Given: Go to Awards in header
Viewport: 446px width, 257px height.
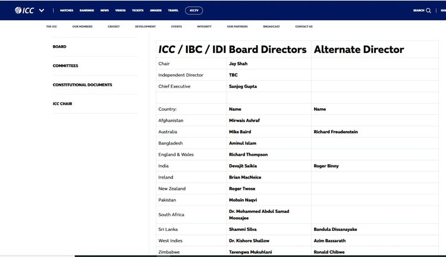Looking at the screenshot, I should (155, 10).
